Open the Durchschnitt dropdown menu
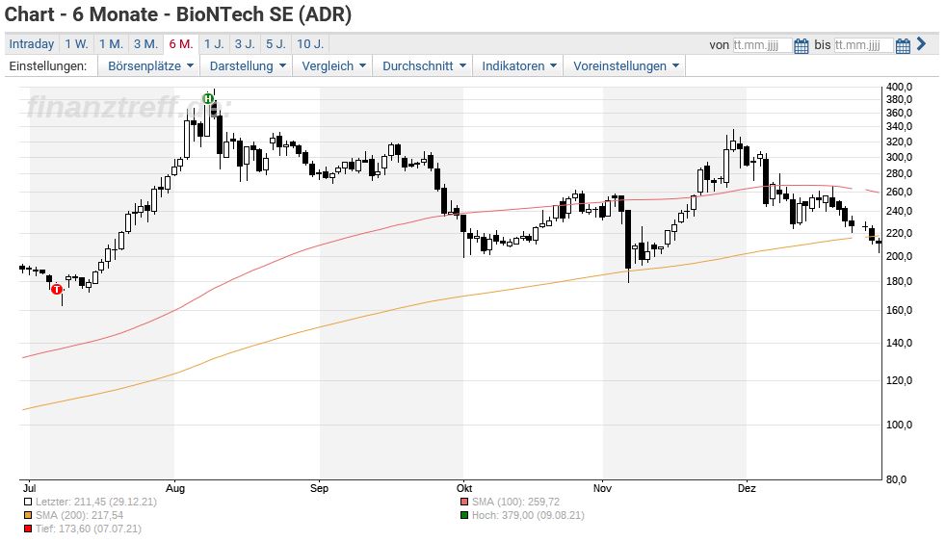Viewport: 946px width, 542px height. pyautogui.click(x=424, y=66)
